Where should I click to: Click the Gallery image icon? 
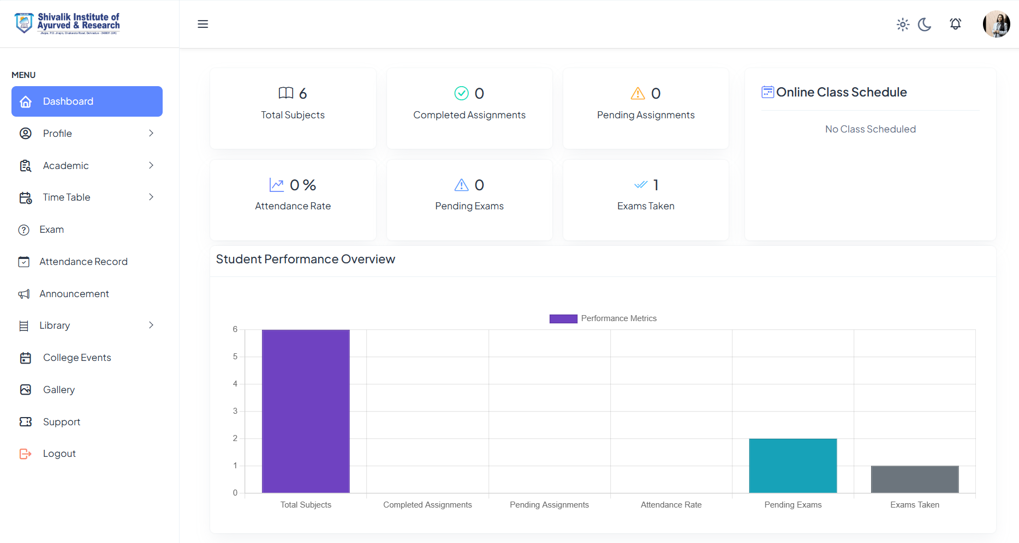pyautogui.click(x=25, y=389)
